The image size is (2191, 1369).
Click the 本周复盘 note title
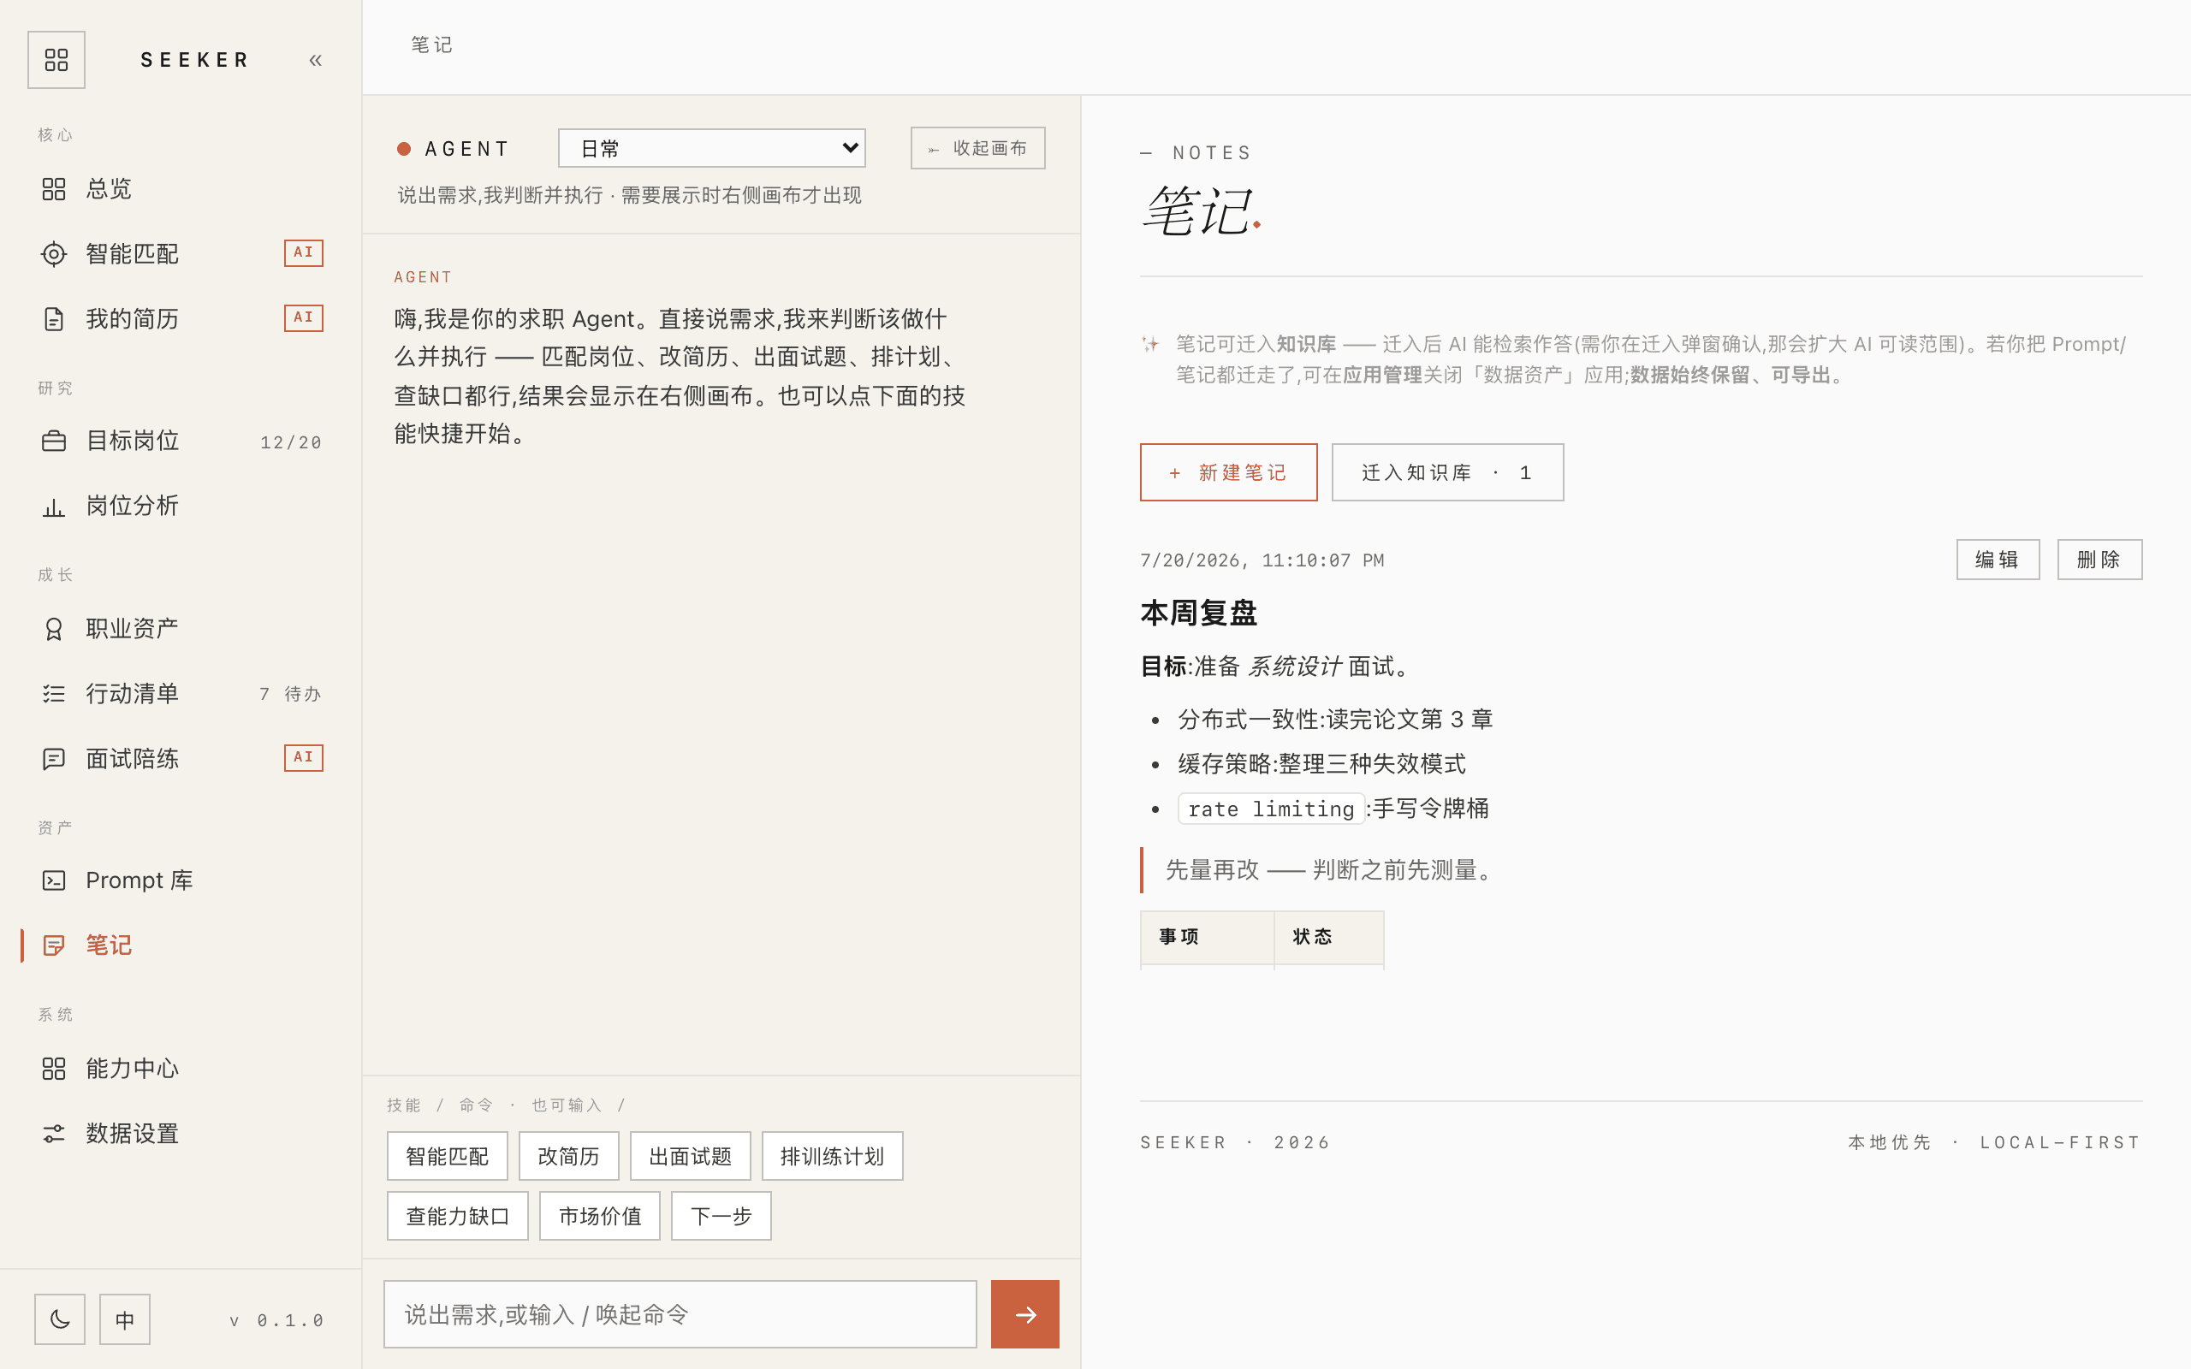coord(1199,613)
